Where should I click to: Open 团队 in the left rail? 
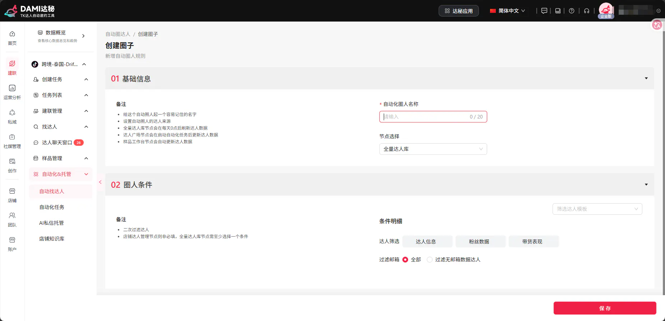tap(12, 220)
